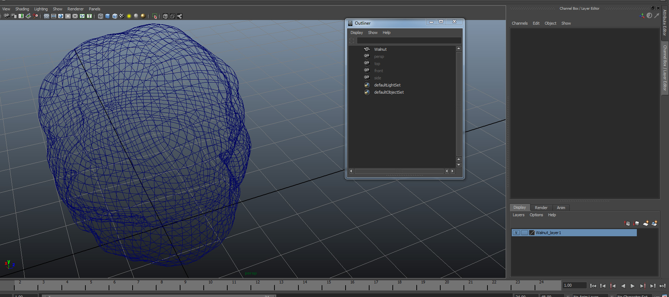Image resolution: width=669 pixels, height=297 pixels.
Task: Toggle the Safe Title icon
Action: [89, 16]
